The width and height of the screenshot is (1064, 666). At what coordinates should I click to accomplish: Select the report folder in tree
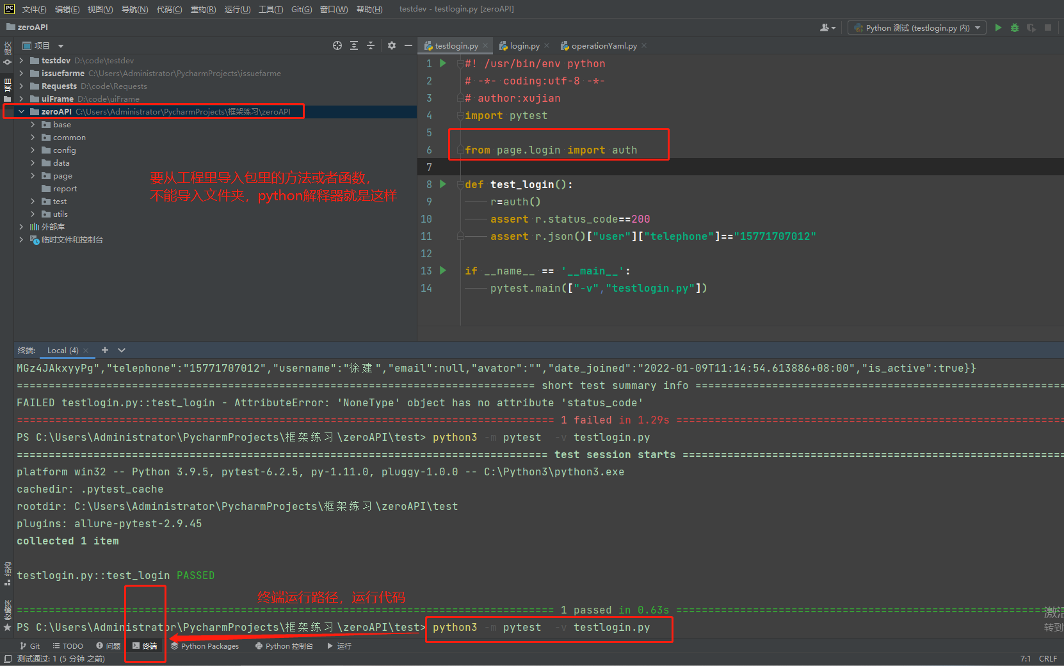coord(65,189)
